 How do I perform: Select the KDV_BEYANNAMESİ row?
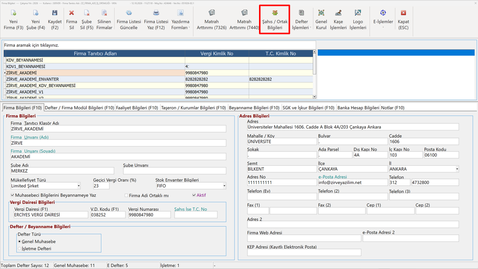coord(158,60)
